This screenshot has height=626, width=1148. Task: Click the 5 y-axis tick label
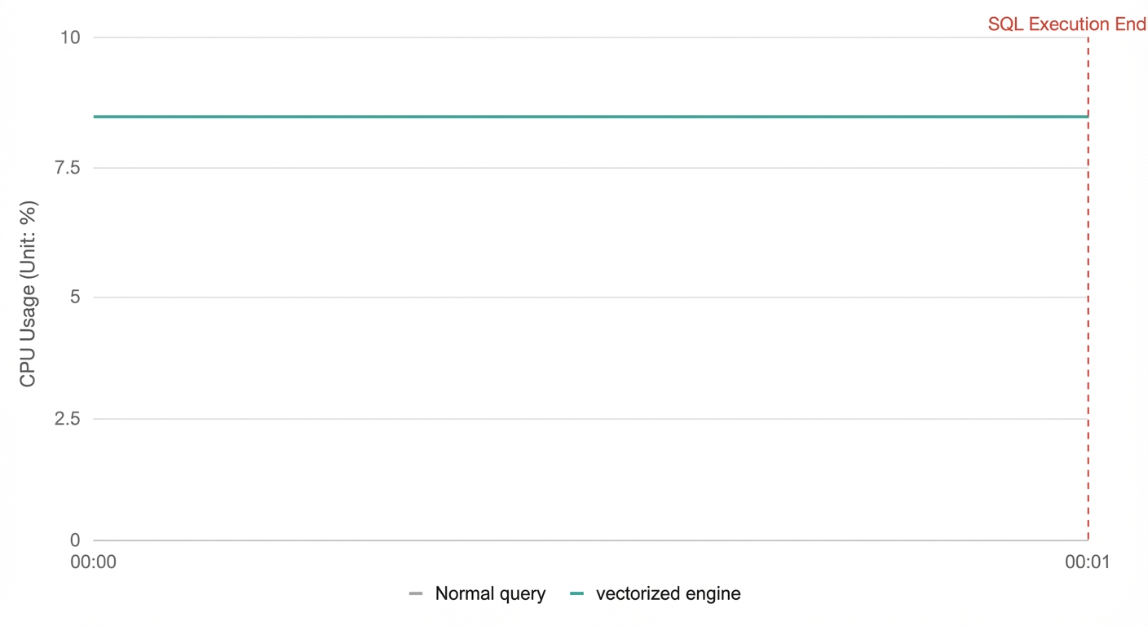(x=77, y=297)
